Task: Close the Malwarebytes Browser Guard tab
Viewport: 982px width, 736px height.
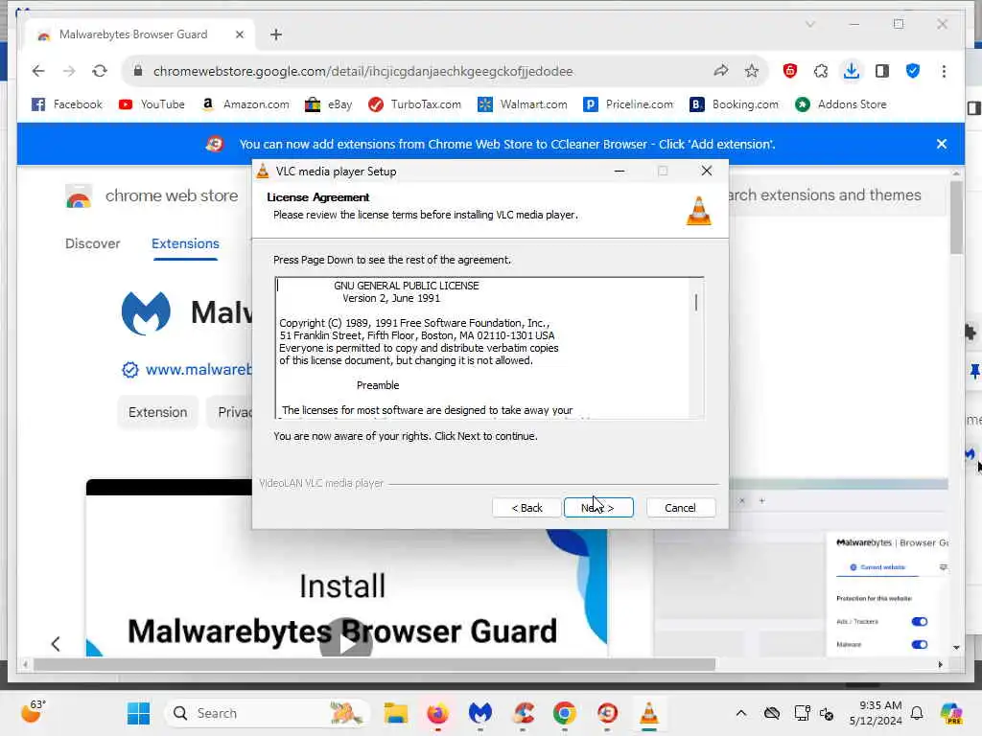Action: click(239, 34)
